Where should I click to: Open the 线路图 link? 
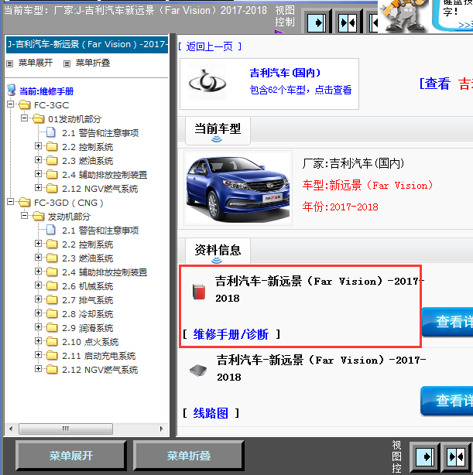point(211,413)
